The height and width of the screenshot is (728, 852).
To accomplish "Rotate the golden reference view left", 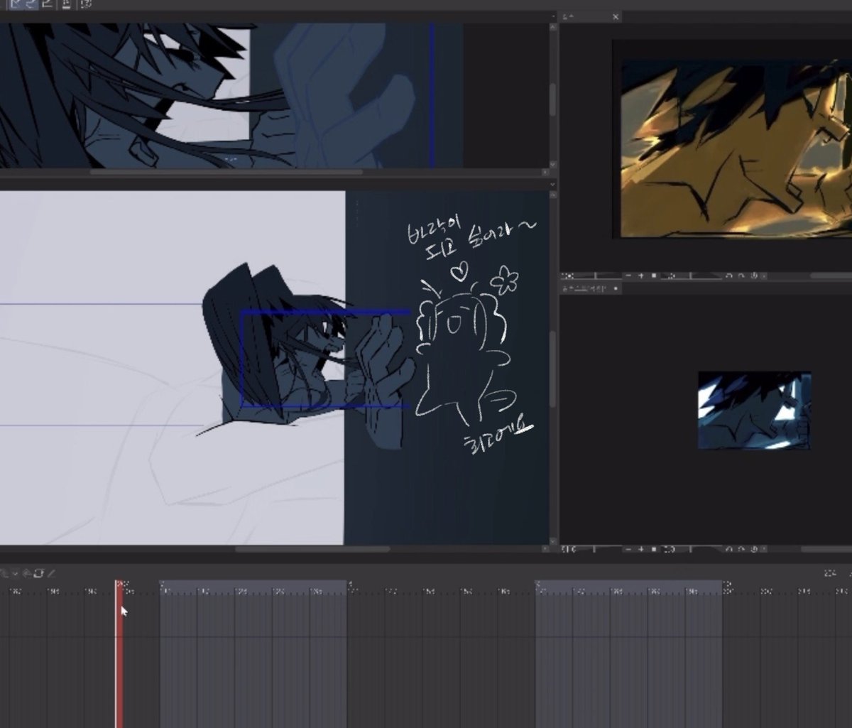I will pyautogui.click(x=729, y=276).
